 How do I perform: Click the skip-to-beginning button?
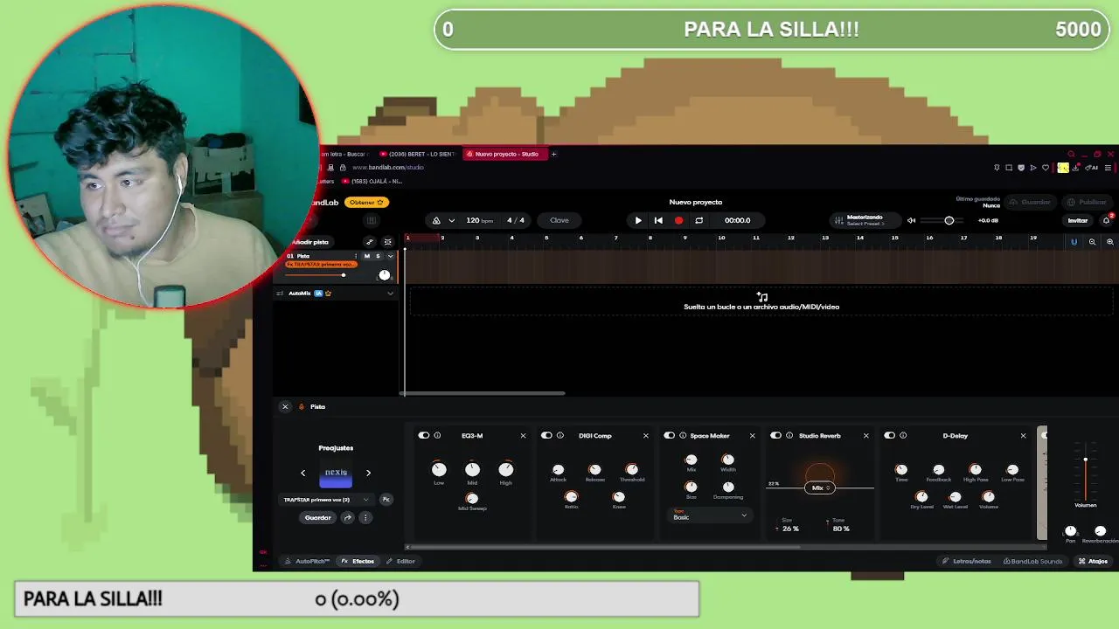point(658,220)
